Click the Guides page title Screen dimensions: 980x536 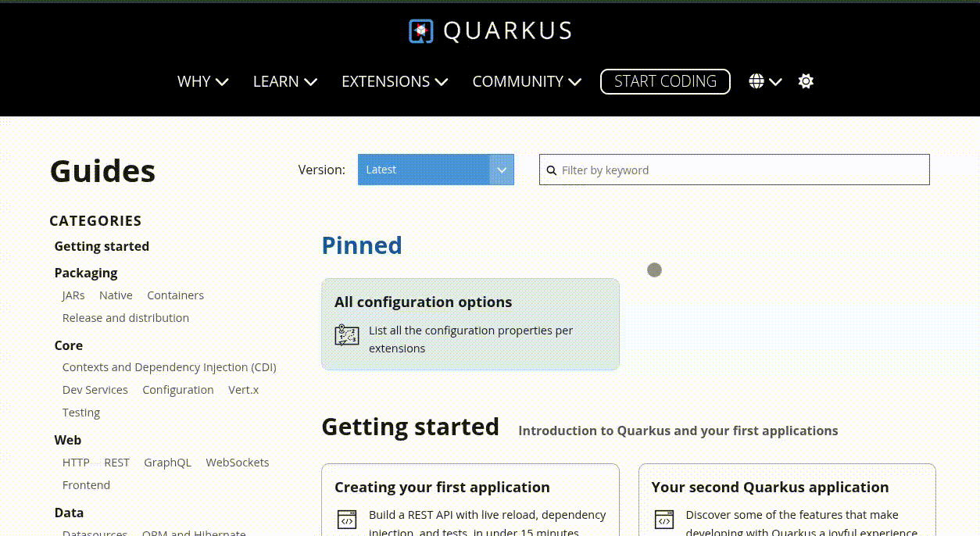coord(102,171)
